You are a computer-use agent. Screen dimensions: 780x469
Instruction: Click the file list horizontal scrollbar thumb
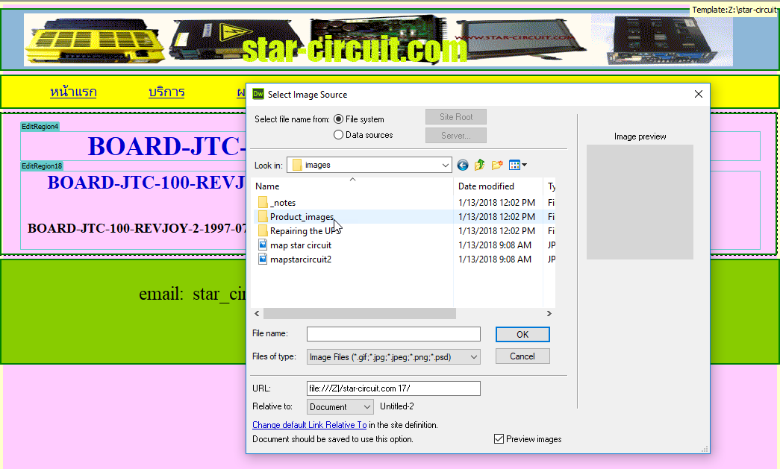point(360,313)
